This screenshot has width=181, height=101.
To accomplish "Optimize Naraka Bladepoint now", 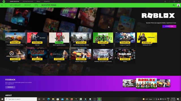I will coord(103,59).
